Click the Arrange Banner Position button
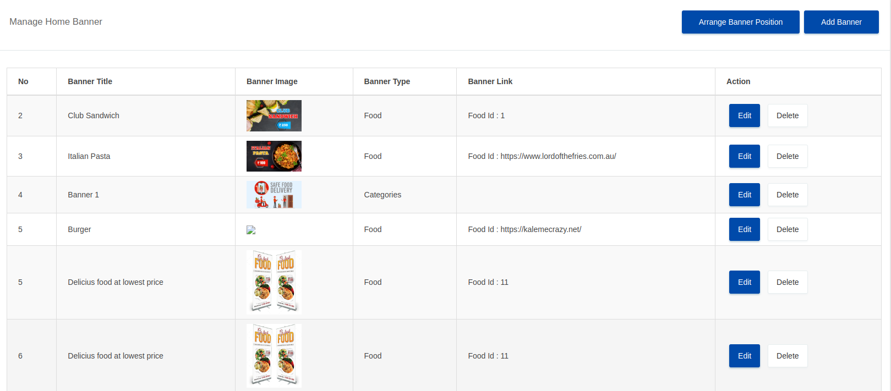891x391 pixels. [x=740, y=22]
